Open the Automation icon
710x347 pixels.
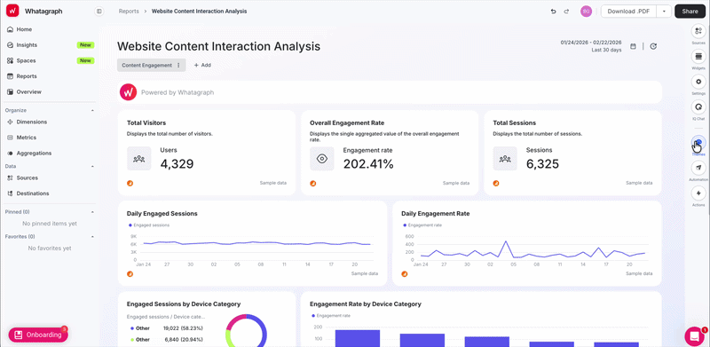(x=698, y=168)
